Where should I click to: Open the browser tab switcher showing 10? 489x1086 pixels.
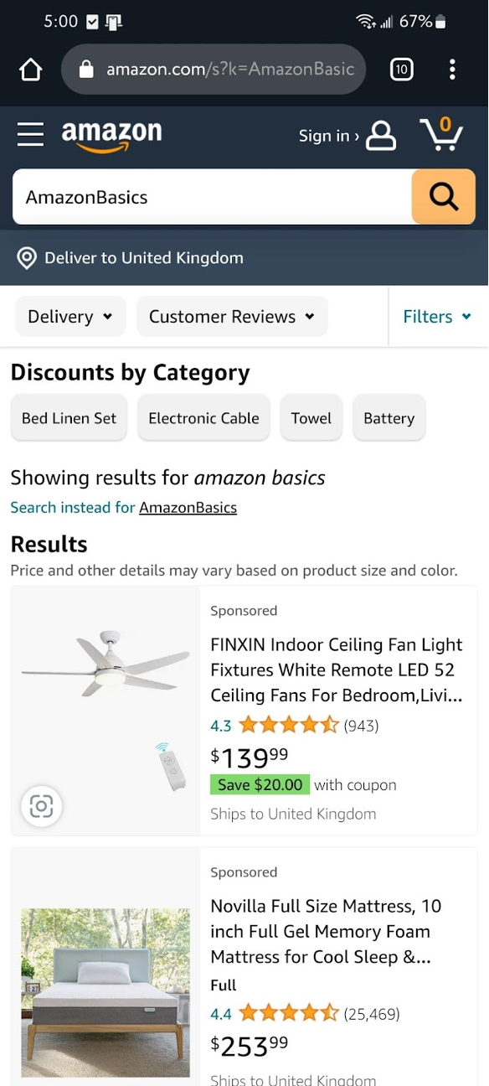(x=402, y=70)
